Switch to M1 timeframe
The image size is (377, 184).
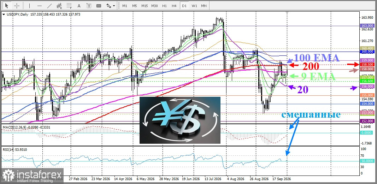tap(124, 6)
